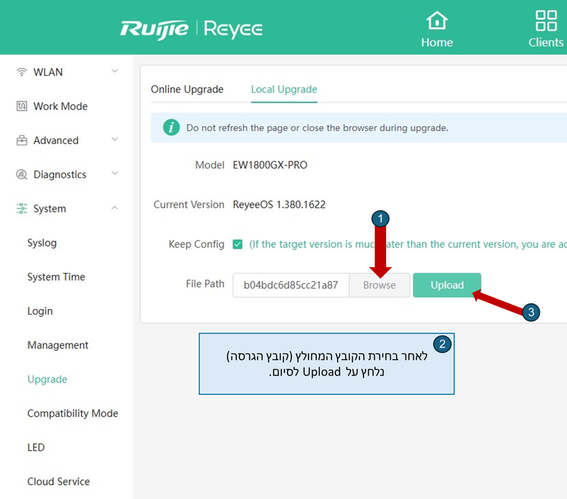Click the Current Version label

189,204
